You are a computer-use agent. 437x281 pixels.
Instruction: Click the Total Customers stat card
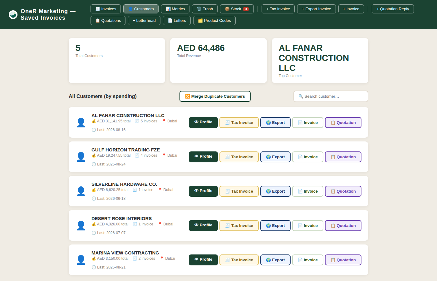point(117,61)
